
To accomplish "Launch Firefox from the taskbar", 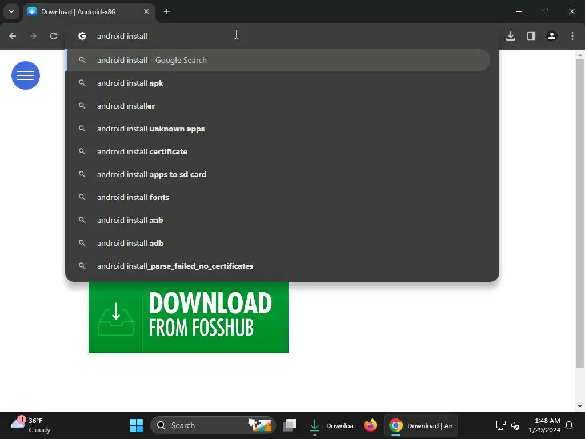I will [x=370, y=425].
